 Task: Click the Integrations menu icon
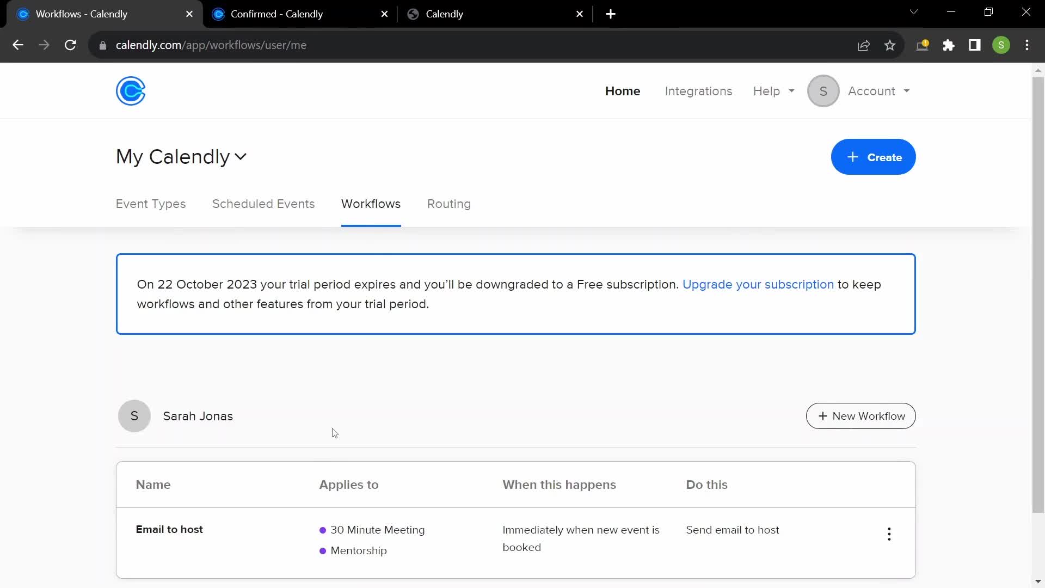[698, 91]
